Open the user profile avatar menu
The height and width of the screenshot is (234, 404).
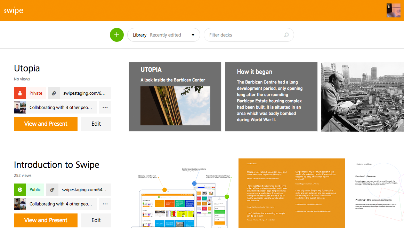click(x=393, y=10)
